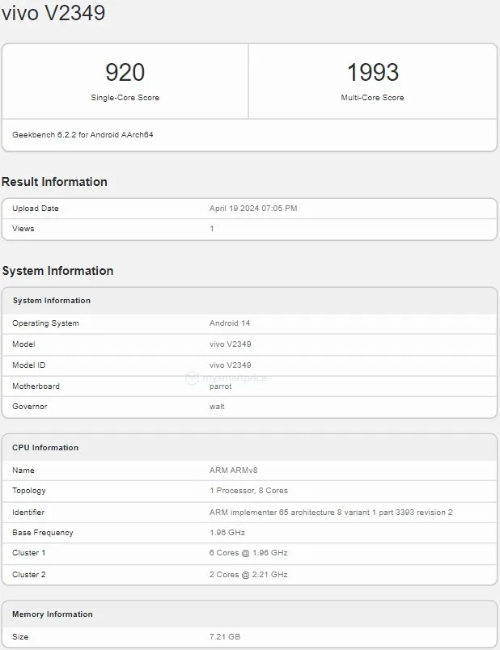Select the ARM ARMv8 CPU name

233,471
